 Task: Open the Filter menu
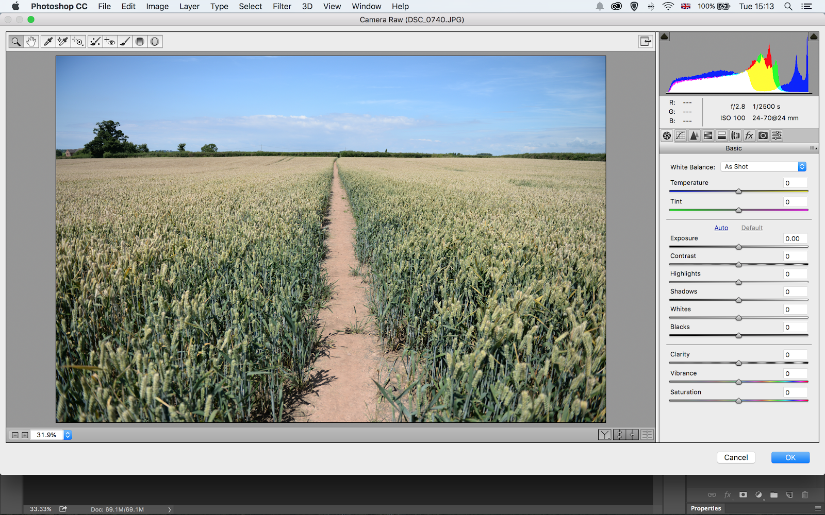click(x=282, y=6)
